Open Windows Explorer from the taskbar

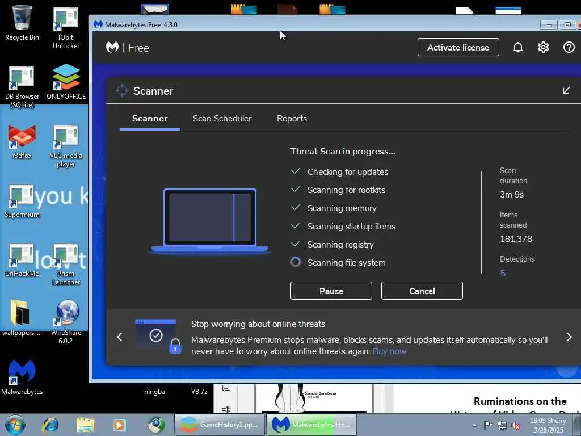[x=86, y=425]
